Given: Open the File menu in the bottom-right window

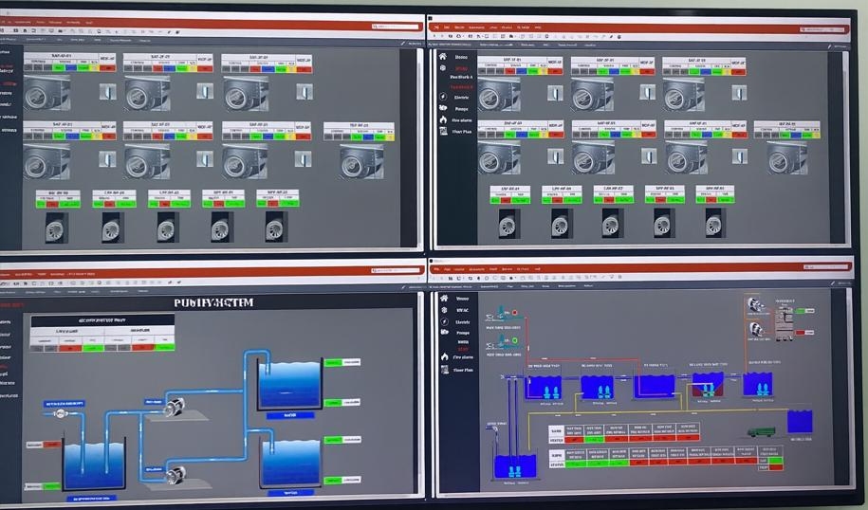Looking at the screenshot, I should [x=438, y=269].
